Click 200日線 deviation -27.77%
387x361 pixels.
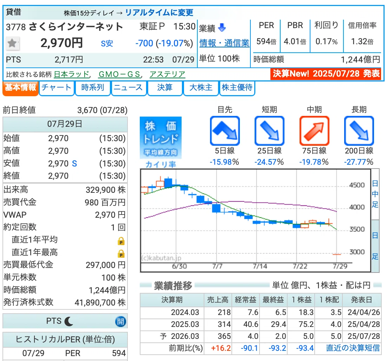click(359, 162)
